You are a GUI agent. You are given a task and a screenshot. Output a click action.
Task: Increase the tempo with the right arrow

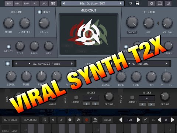[x=138, y=120]
